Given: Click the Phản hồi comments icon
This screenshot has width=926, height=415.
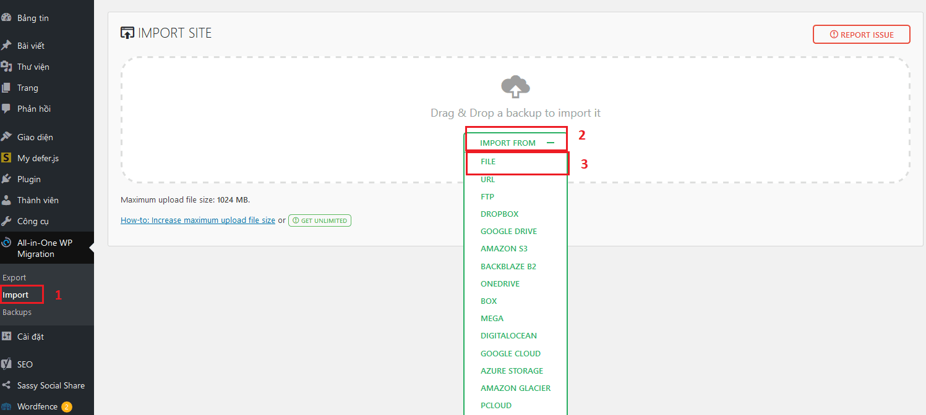Looking at the screenshot, I should tap(6, 109).
